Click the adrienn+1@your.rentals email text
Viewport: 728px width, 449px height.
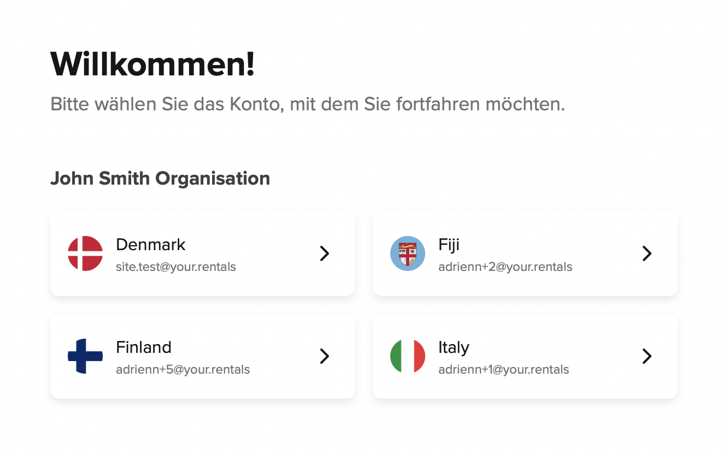click(x=504, y=370)
